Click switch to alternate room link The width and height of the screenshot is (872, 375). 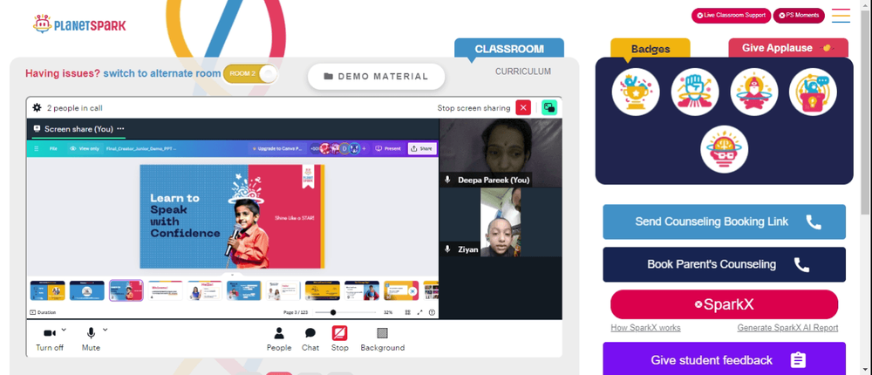[x=162, y=73]
